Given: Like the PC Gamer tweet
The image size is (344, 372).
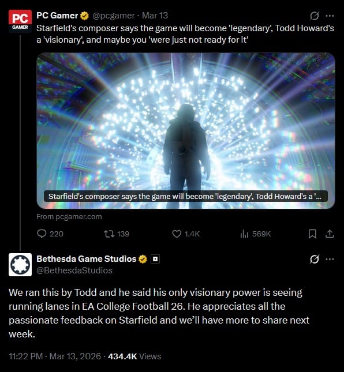Looking at the screenshot, I should click(x=186, y=234).
